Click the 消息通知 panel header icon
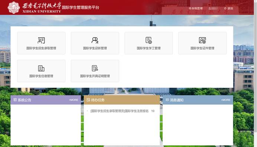Viewport: 257px width, 147px height. pos(167,100)
